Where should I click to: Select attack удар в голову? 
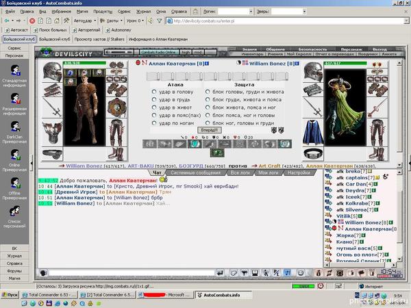[154, 92]
